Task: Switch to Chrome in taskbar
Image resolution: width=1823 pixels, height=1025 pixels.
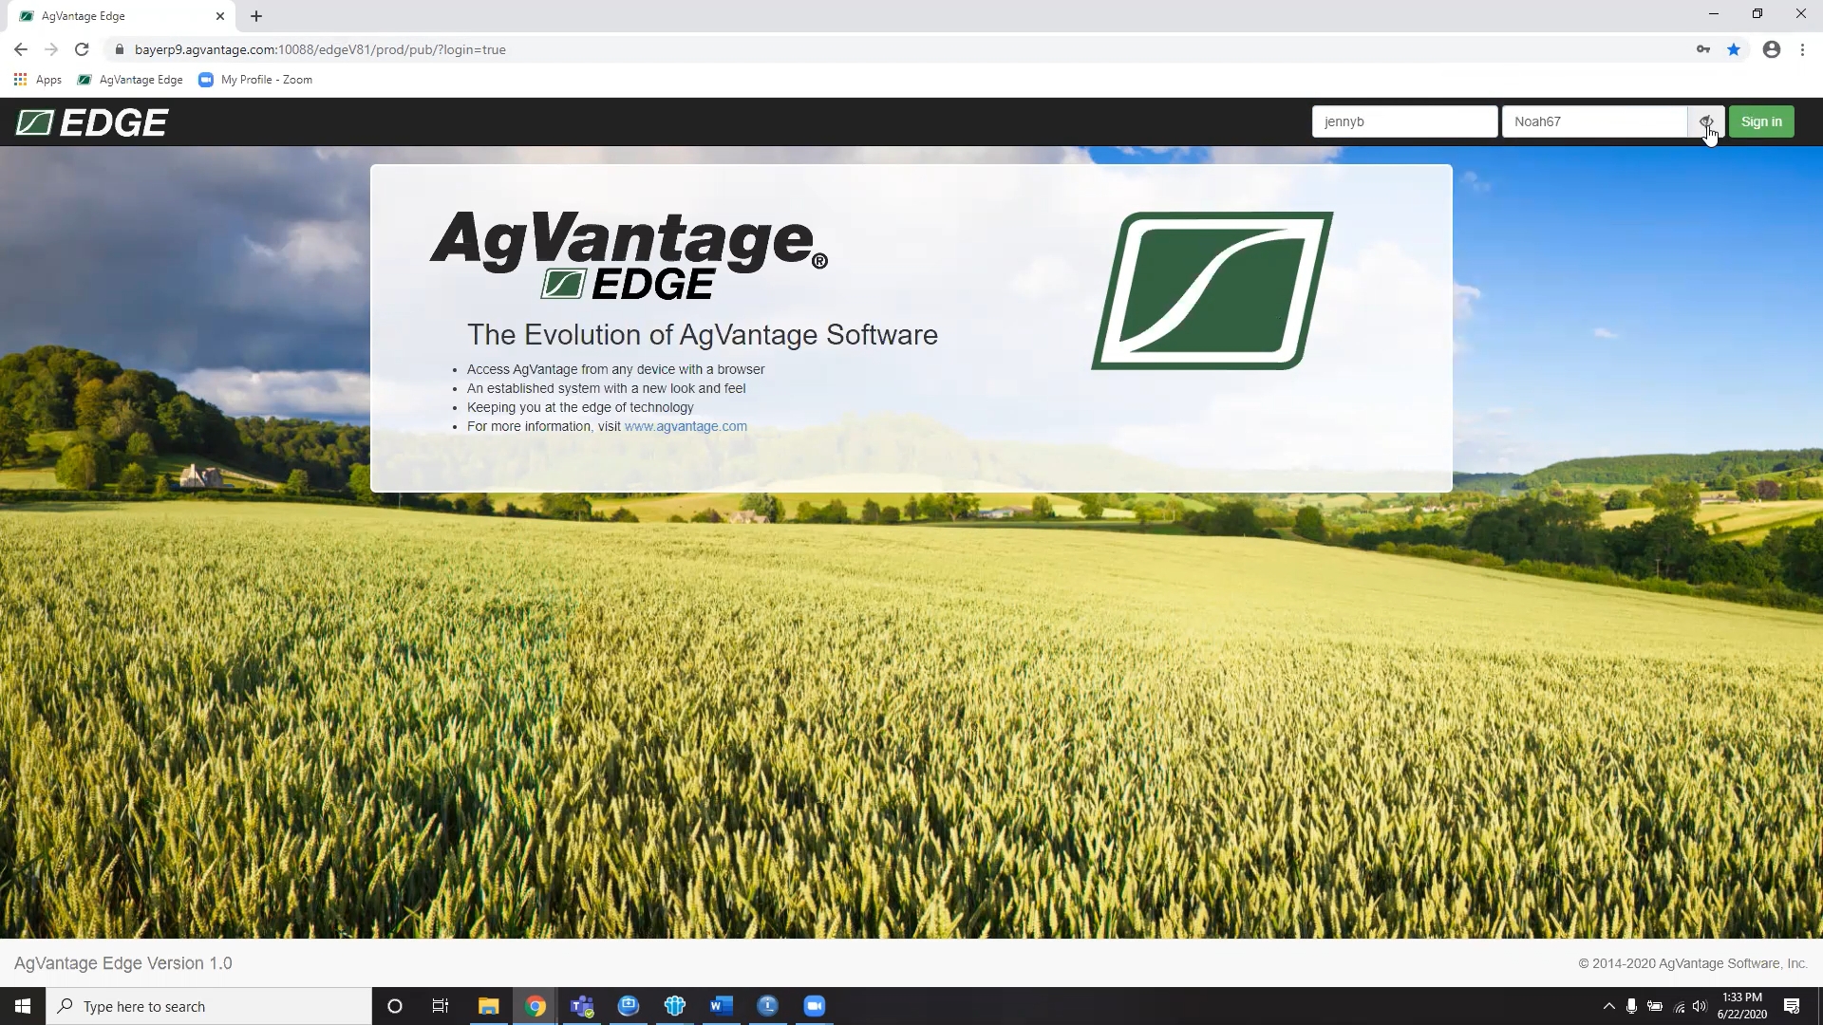Action: (x=536, y=1006)
